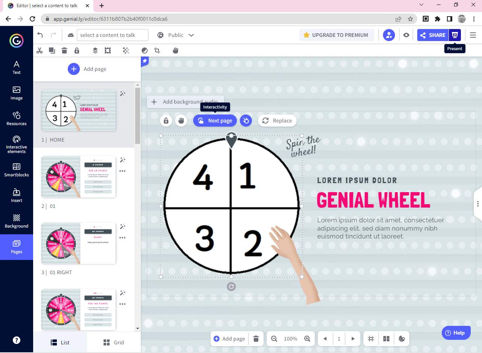Open the Insert panel
Screen dimensions: 482x353
(x=17, y=196)
